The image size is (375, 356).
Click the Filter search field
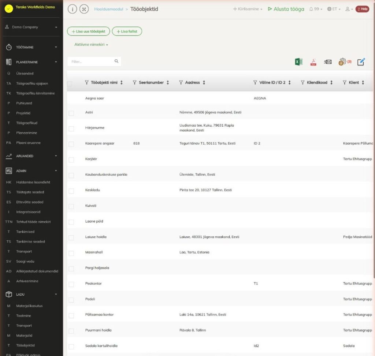coord(94,61)
